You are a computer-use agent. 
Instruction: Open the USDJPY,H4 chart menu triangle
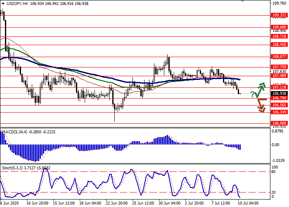3,3
